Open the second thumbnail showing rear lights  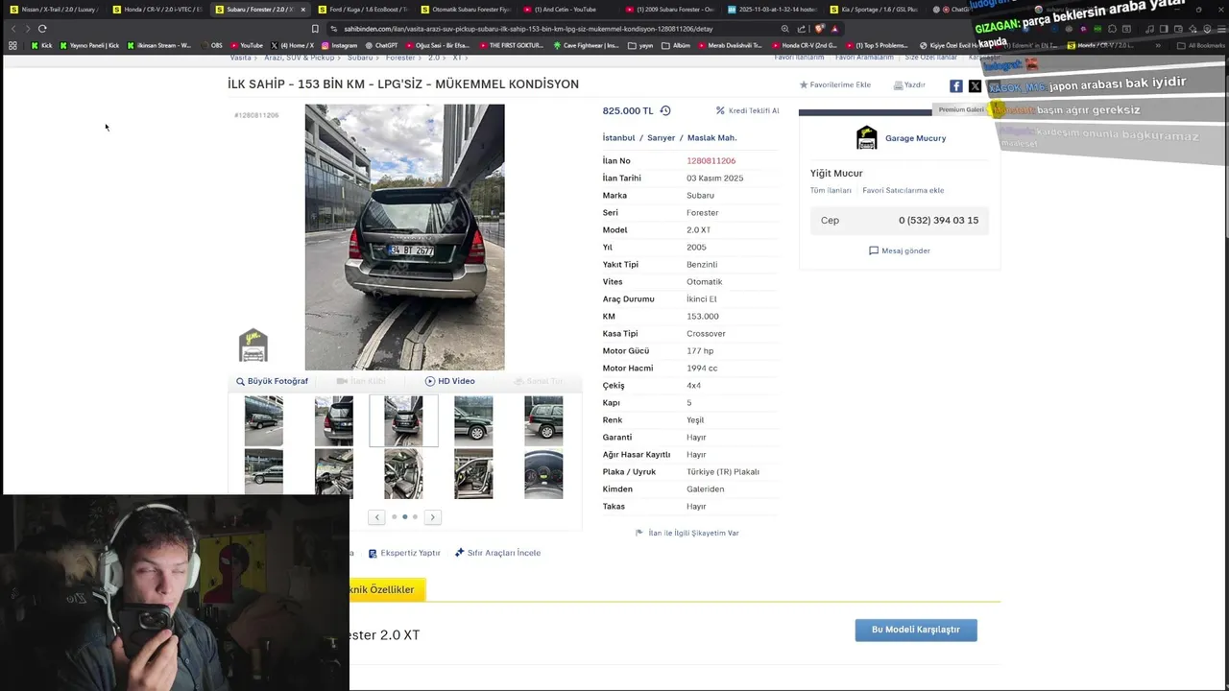pyautogui.click(x=333, y=420)
